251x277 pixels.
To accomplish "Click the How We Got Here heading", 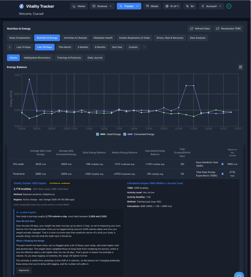I will coord(25,221).
